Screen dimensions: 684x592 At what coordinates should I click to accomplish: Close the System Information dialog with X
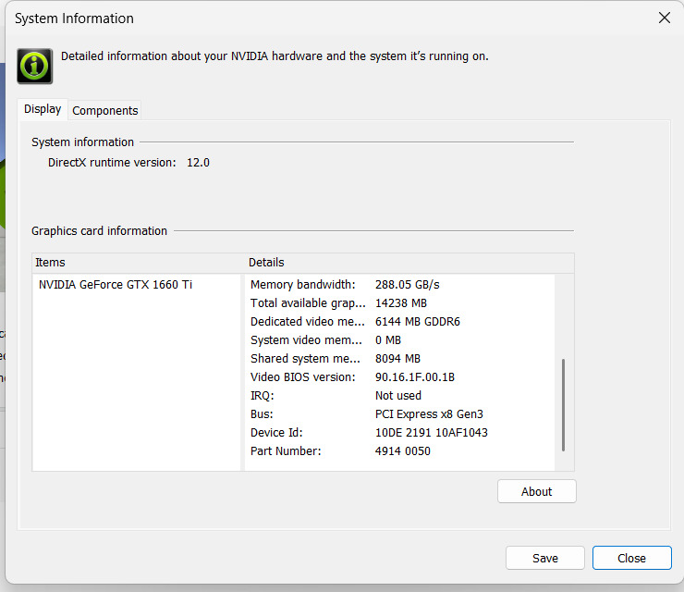click(665, 18)
